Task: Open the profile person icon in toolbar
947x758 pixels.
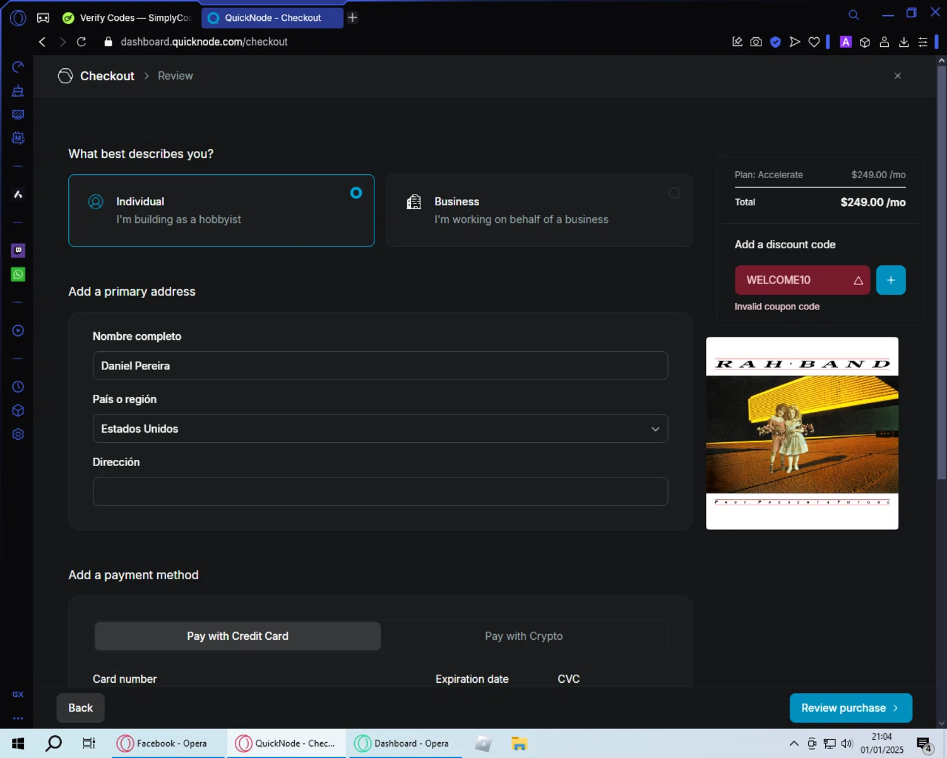Action: point(884,42)
